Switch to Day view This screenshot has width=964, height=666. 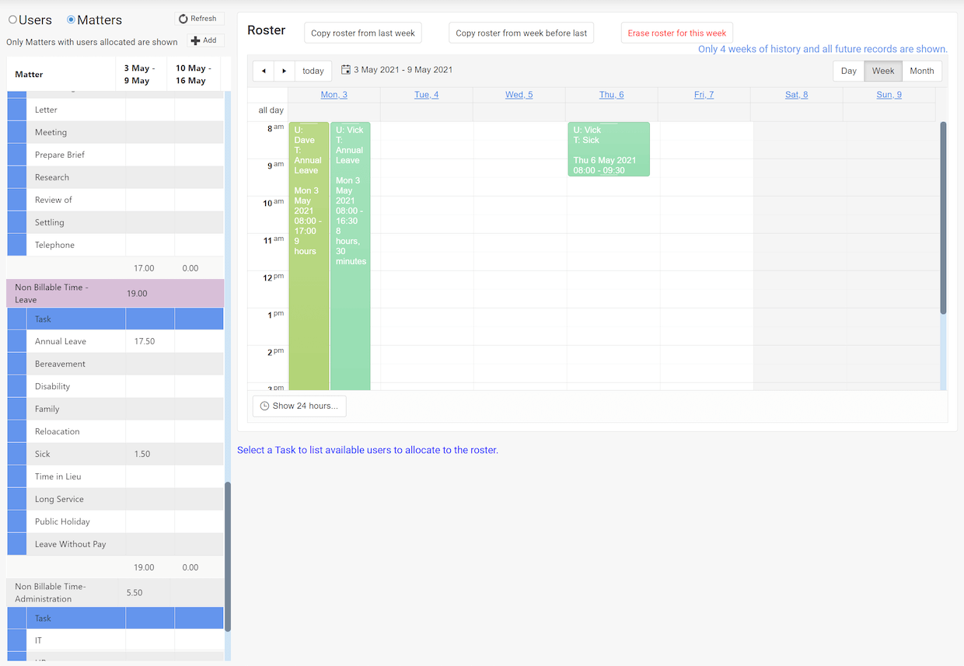[x=849, y=71]
